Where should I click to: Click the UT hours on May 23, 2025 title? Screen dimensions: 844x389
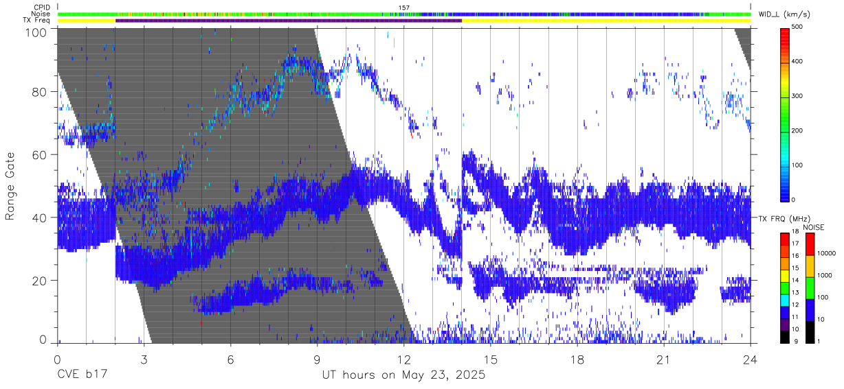click(403, 375)
